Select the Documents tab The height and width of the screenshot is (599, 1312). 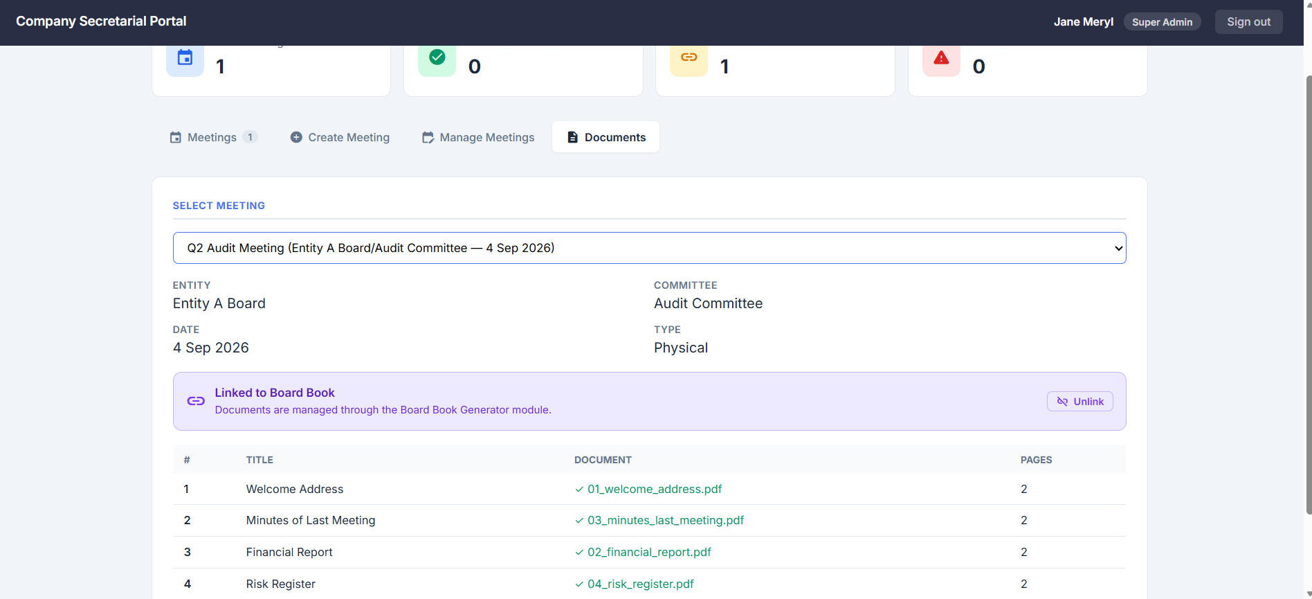605,137
